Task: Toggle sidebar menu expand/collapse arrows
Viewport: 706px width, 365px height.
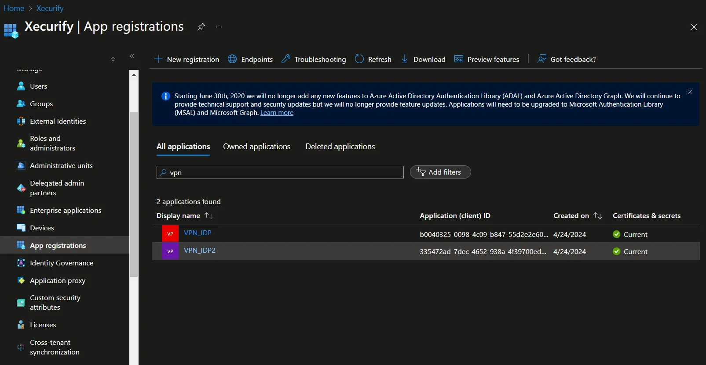Action: [x=113, y=59]
